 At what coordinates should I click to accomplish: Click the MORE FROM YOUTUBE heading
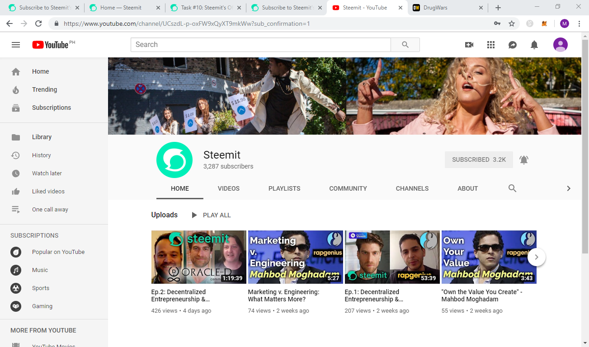43,330
